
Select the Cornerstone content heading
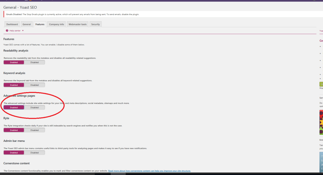pos(16,163)
